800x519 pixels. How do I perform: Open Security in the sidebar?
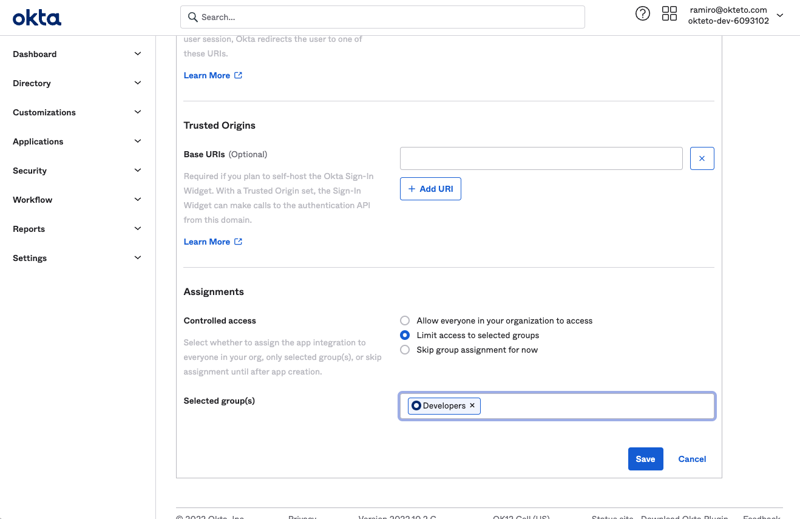click(30, 171)
